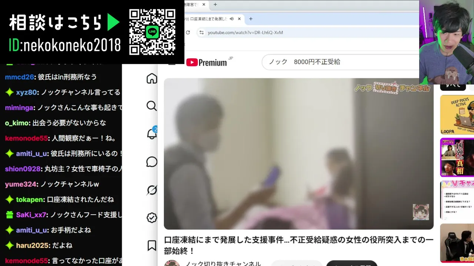
Task: Click the 相談はこちら banner text
Action: [x=55, y=23]
